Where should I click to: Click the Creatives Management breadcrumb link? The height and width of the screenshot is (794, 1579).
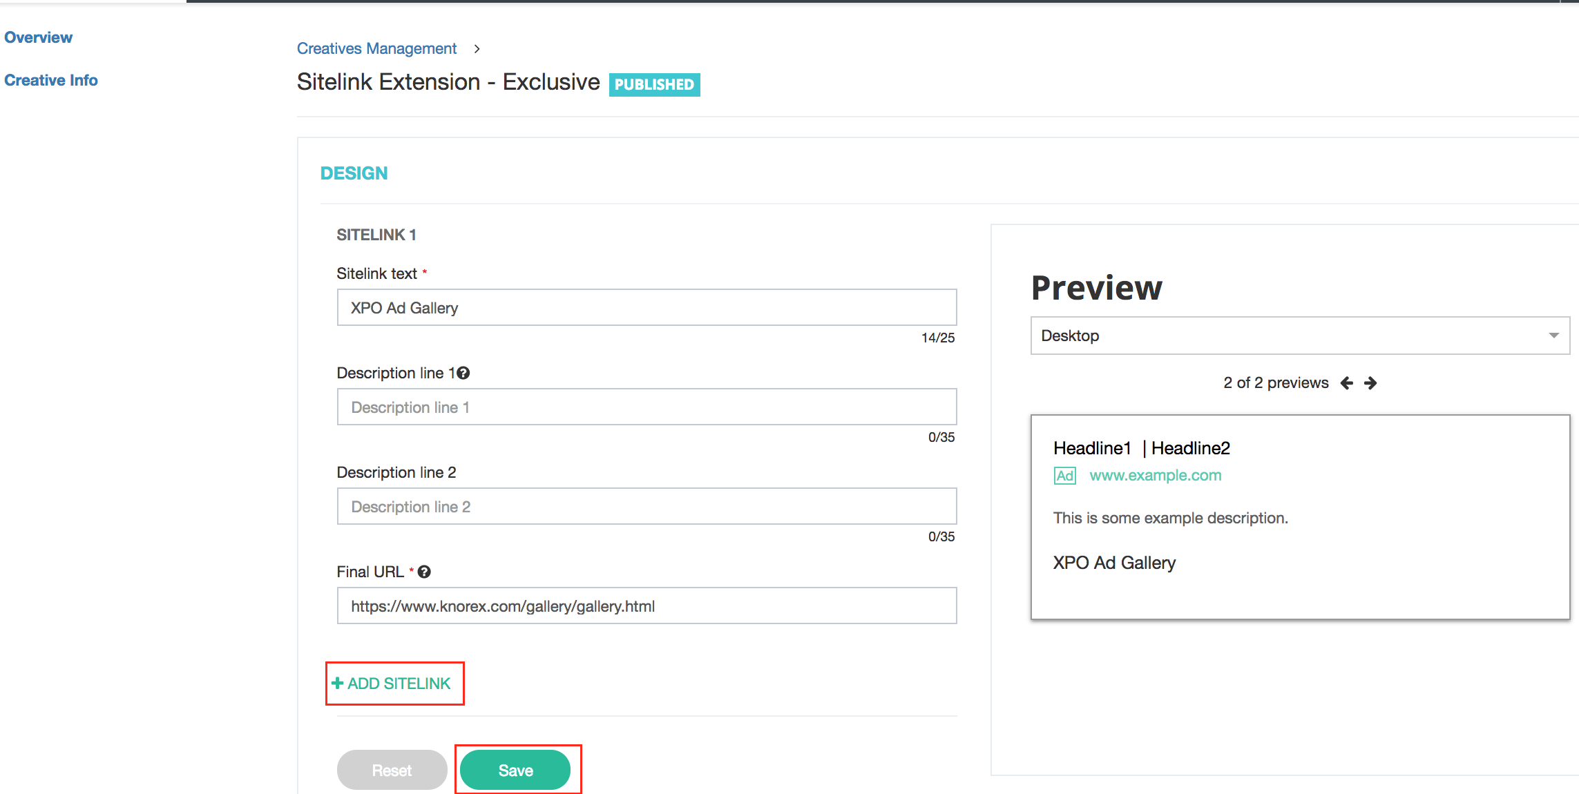376,48
